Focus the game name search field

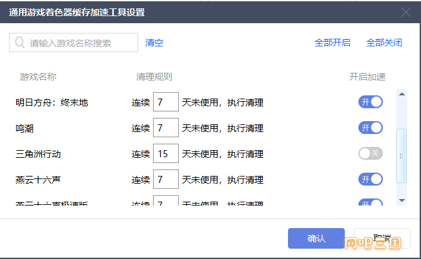coord(74,43)
